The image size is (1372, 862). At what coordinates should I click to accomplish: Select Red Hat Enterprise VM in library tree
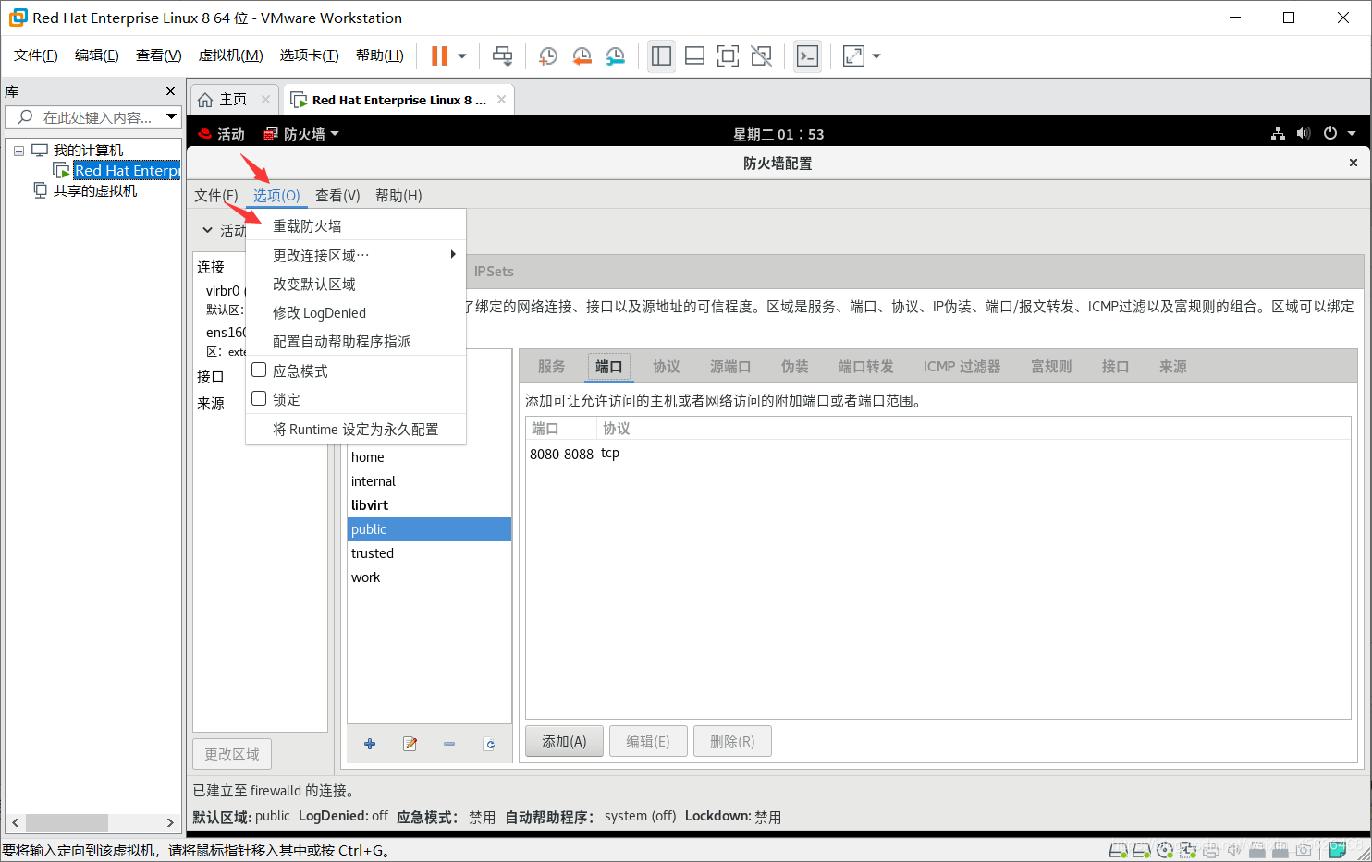[127, 170]
